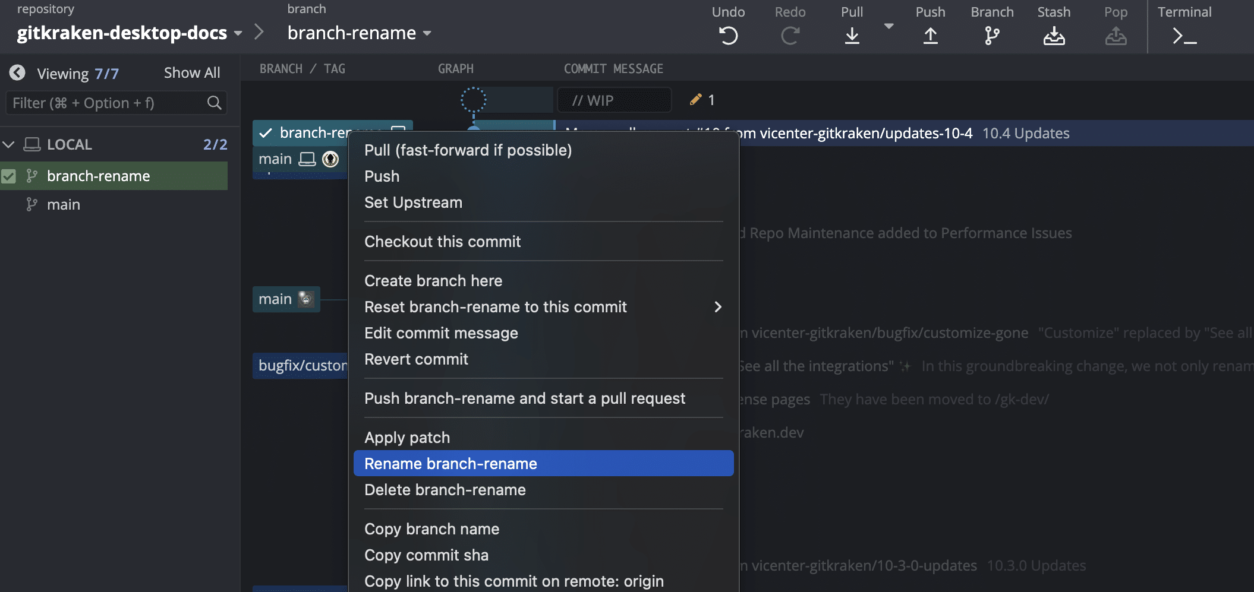1254x592 pixels.
Task: Click the Redo icon in the toolbar
Action: [790, 34]
